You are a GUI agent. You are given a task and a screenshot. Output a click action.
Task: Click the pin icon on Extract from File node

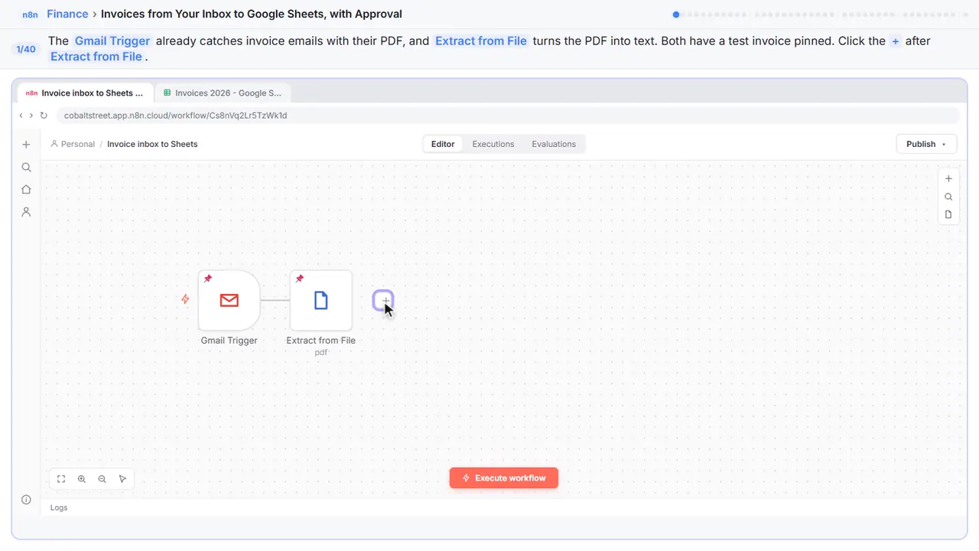(300, 279)
